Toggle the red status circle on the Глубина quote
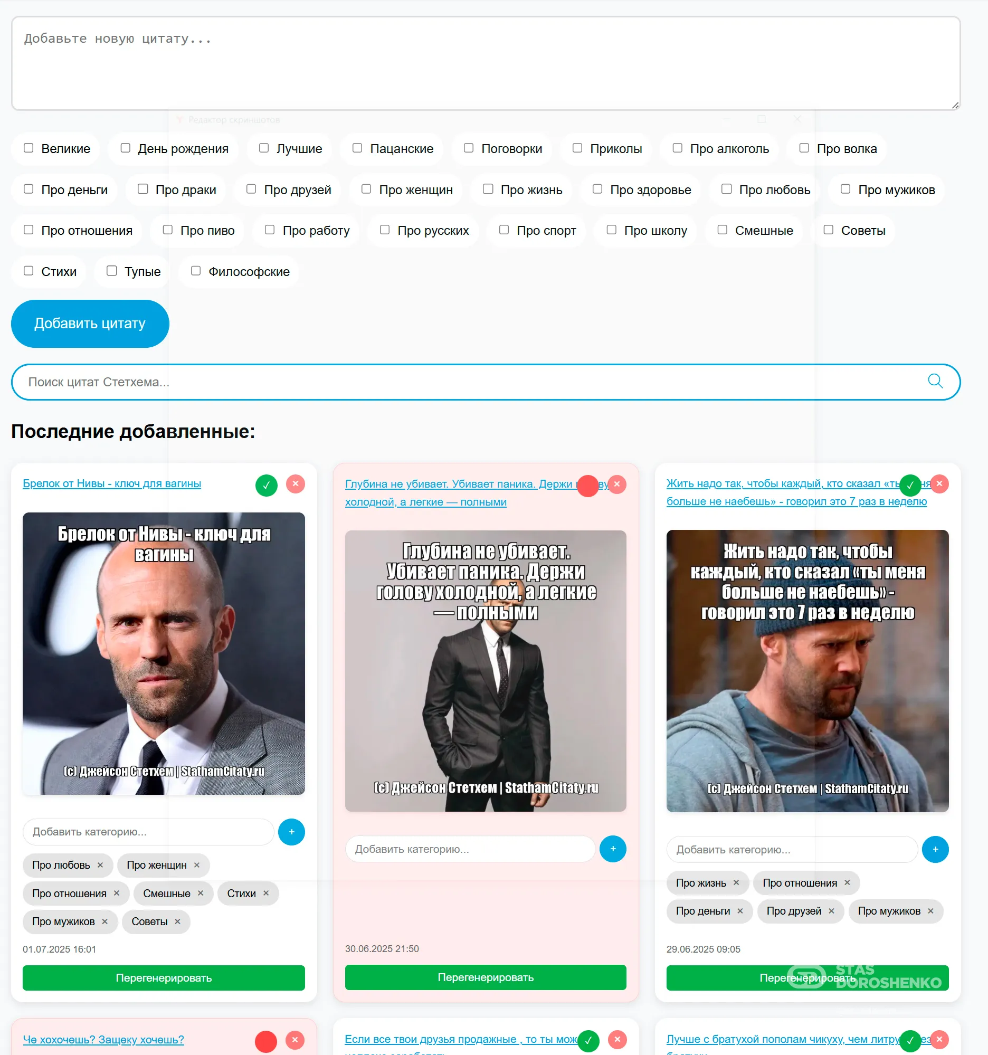This screenshot has height=1055, width=988. [587, 486]
